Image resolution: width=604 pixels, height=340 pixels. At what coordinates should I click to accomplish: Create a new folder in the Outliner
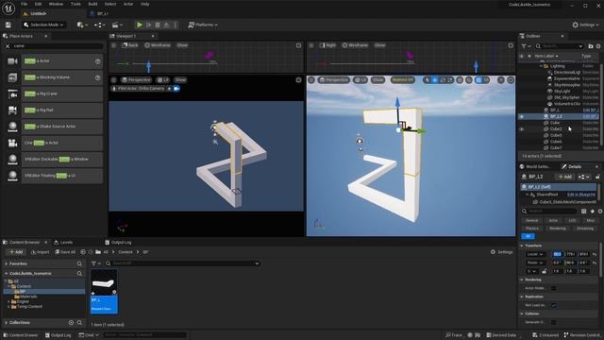[591, 46]
